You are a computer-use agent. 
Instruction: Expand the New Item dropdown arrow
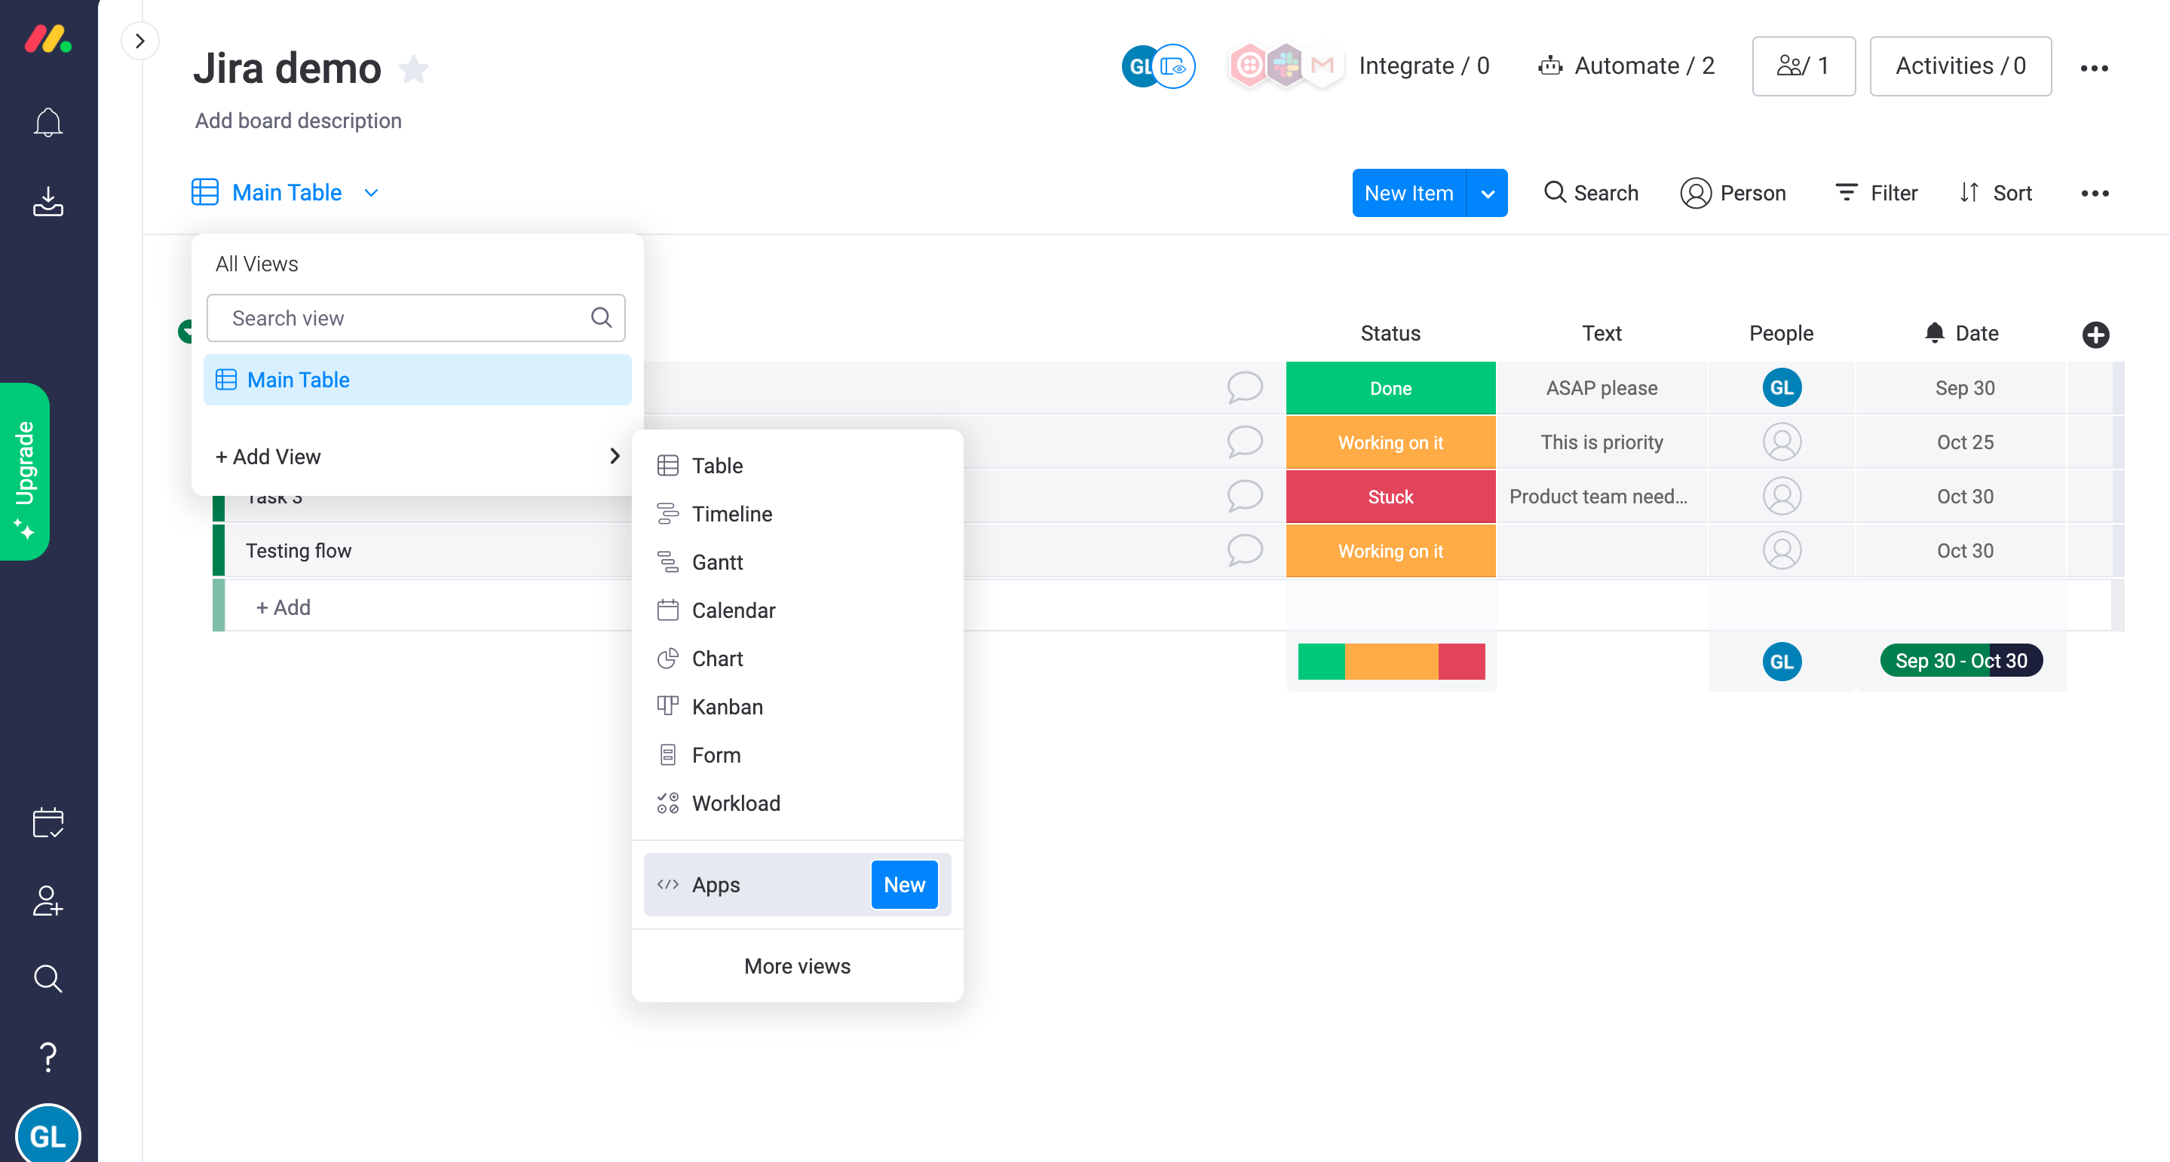pyautogui.click(x=1488, y=194)
